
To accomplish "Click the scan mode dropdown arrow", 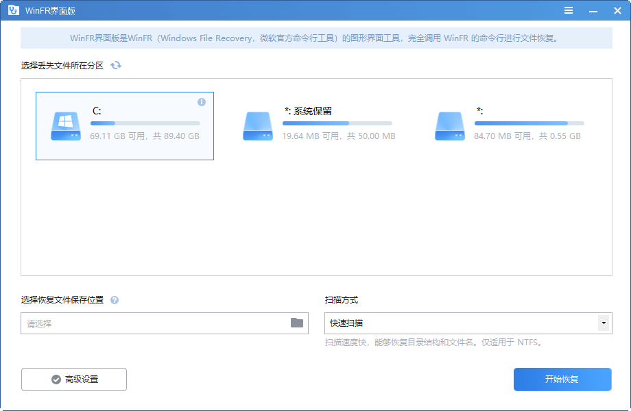I will coord(604,323).
